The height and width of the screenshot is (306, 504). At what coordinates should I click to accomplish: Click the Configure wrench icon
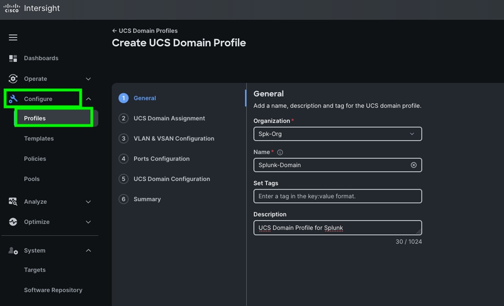[x=13, y=99]
